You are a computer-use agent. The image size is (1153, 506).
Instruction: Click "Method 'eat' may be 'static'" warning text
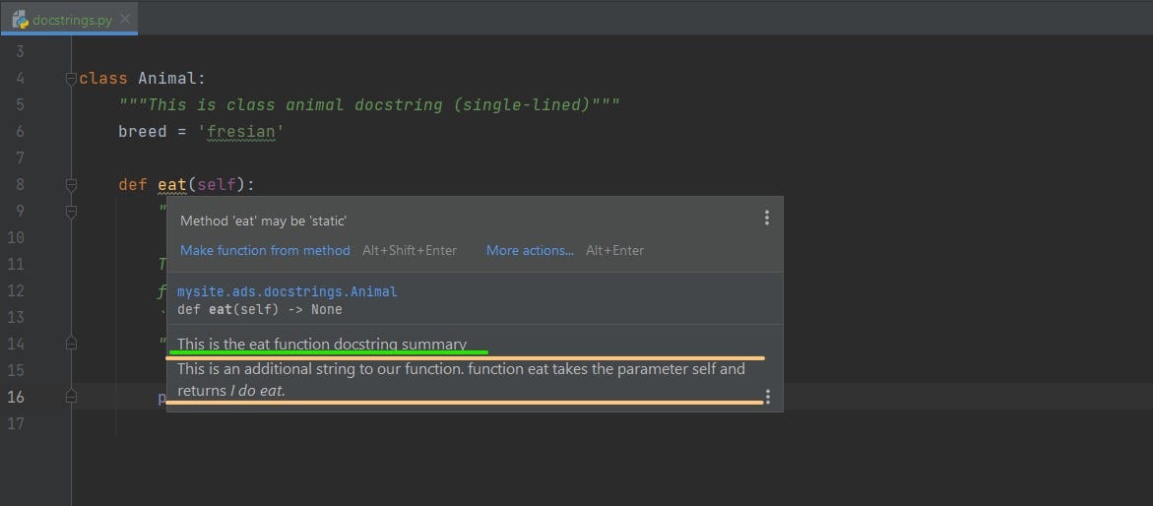pos(263,221)
